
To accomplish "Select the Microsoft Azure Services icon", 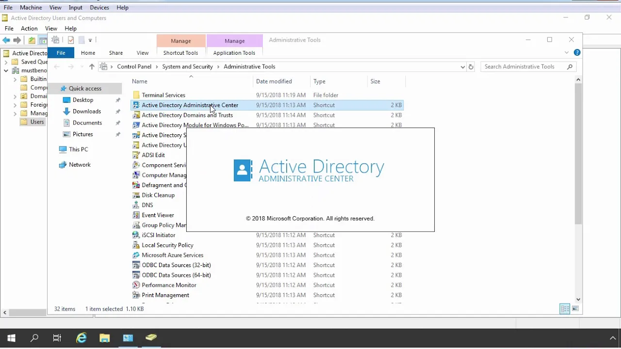I will coord(136,255).
